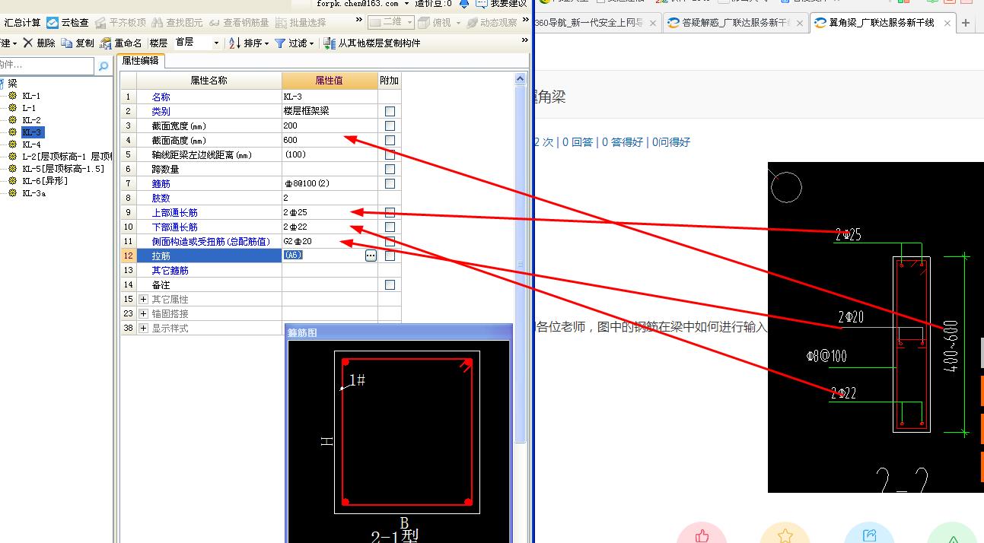Click 查看钢筋量 to view rebar quantity
The image size is (984, 543).
tap(238, 23)
